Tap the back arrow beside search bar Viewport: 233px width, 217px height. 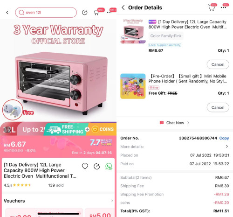click(7, 13)
